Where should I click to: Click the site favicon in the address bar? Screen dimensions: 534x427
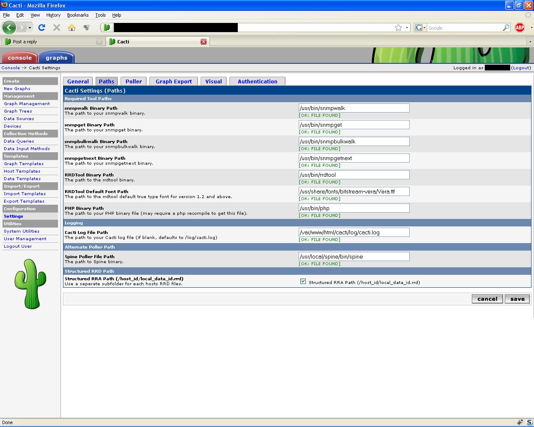point(107,28)
